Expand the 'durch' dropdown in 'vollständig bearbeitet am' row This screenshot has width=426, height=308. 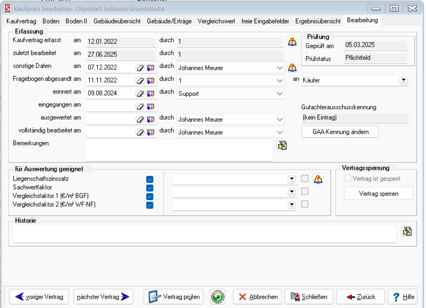(x=280, y=132)
